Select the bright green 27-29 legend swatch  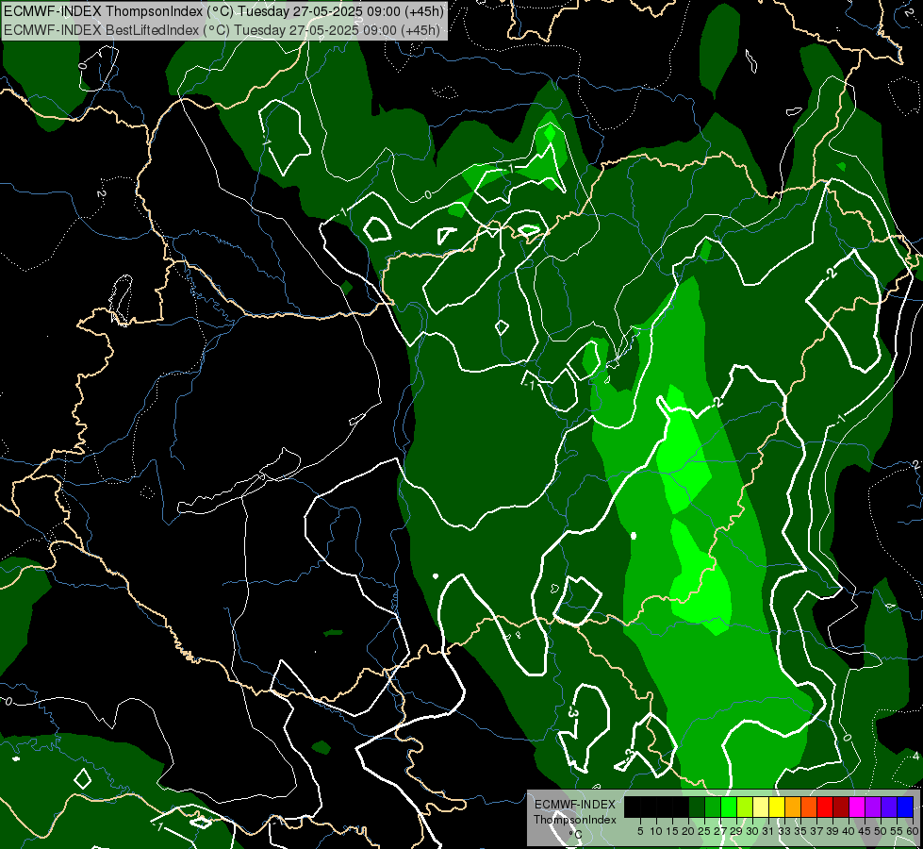tap(729, 807)
